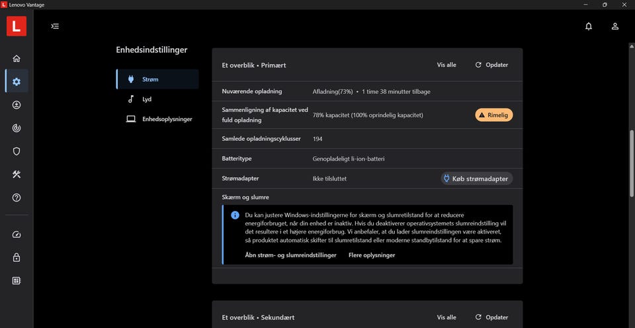Open security shield icon
The width and height of the screenshot is (635, 328).
(17, 151)
